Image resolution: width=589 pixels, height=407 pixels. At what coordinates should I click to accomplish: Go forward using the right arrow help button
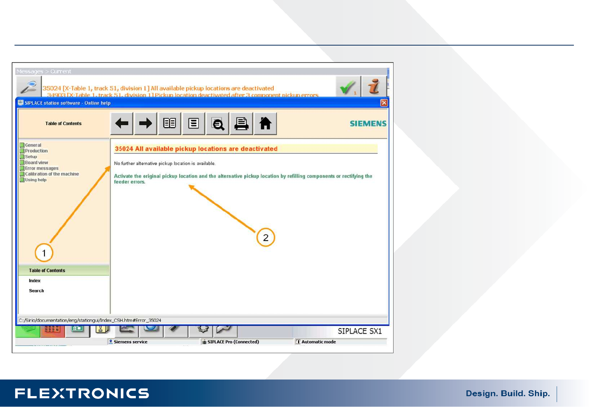coord(146,123)
